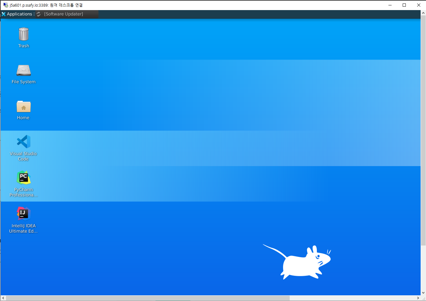
Task: Select the Trash desktop icon
Action: point(24,34)
